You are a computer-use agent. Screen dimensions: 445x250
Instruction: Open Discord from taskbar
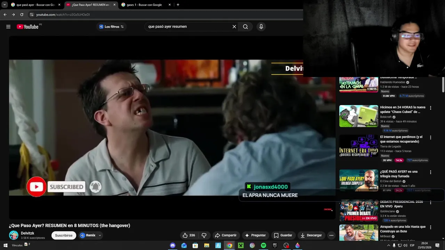(x=173, y=245)
